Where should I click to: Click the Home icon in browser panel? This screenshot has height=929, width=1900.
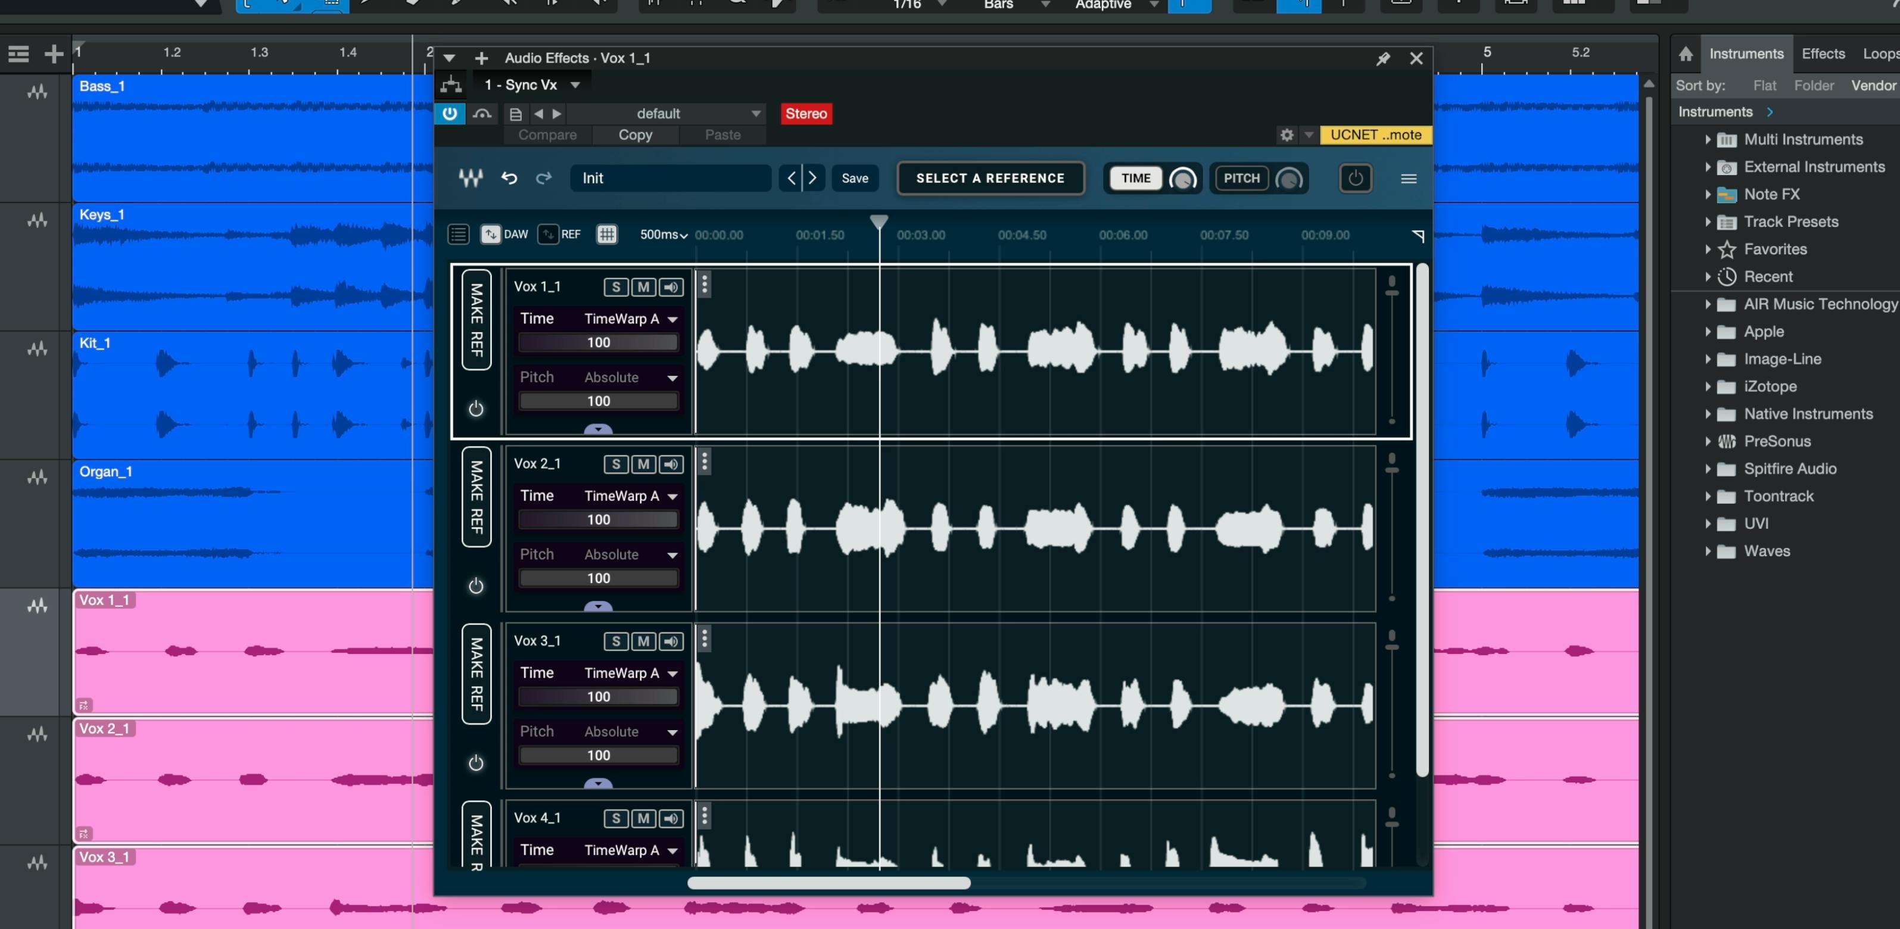(x=1686, y=54)
